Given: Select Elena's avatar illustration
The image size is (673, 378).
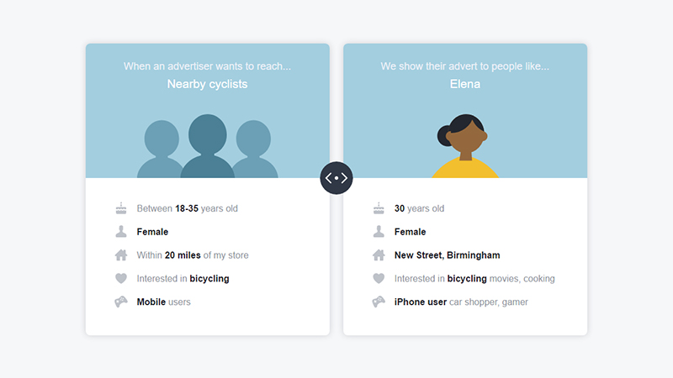Looking at the screenshot, I should (465, 146).
